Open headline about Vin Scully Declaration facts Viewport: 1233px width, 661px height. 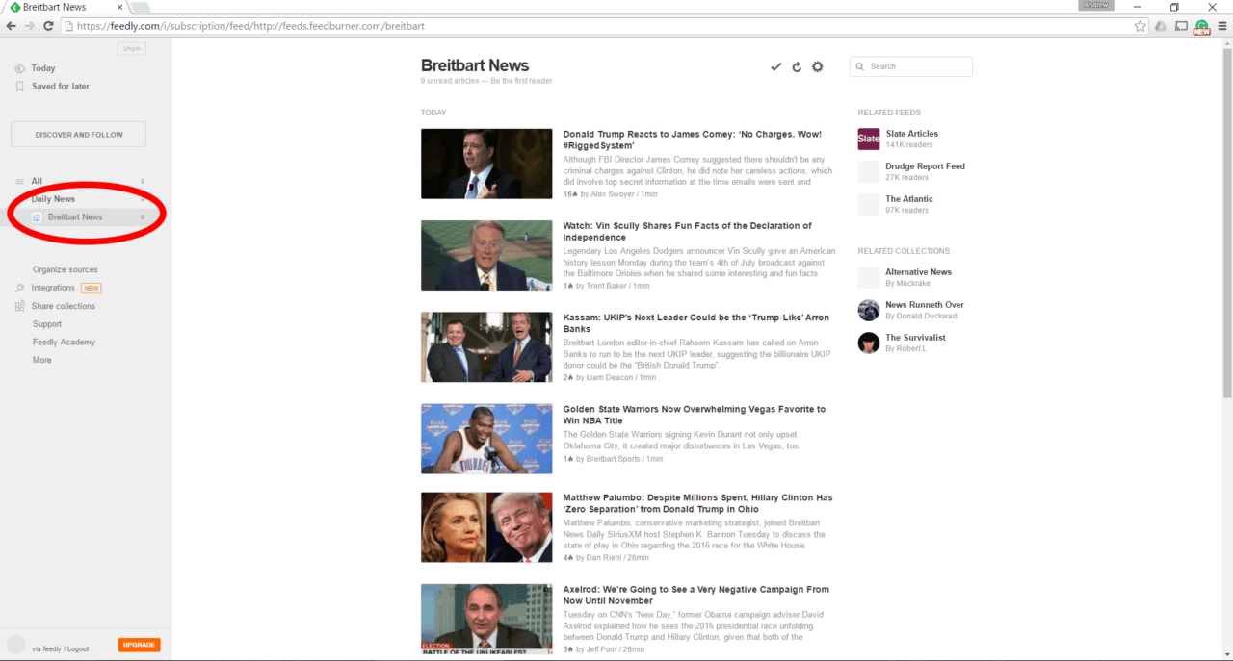(688, 232)
